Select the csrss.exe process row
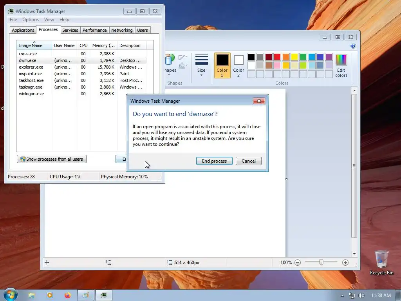401x301 pixels. coord(81,54)
